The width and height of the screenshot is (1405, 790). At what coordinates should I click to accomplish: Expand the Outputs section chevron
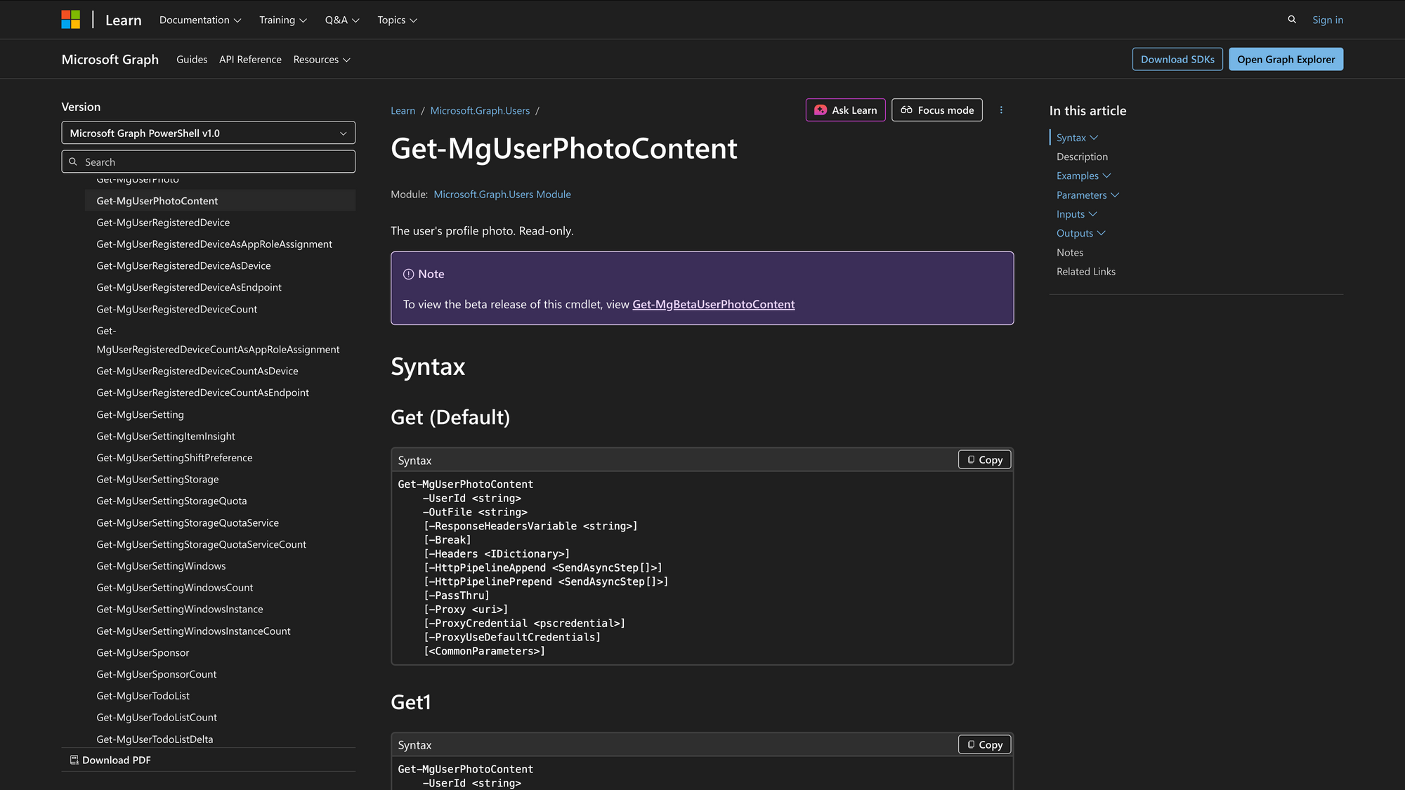tap(1102, 232)
